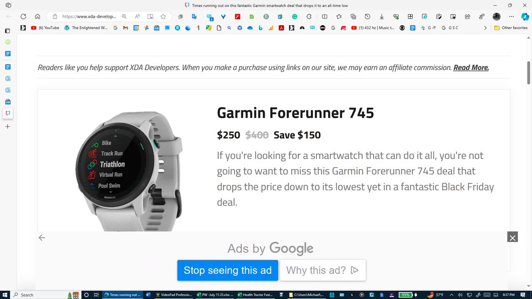Screen dimensions: 532x299
Task: Open Share icon in Edge toolbar
Action: click(467, 16)
